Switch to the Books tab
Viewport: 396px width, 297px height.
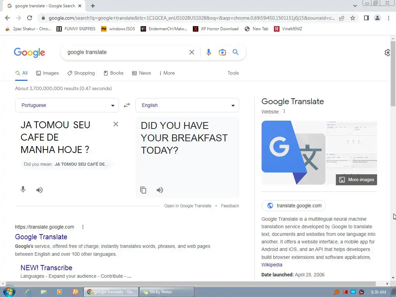coord(114,73)
